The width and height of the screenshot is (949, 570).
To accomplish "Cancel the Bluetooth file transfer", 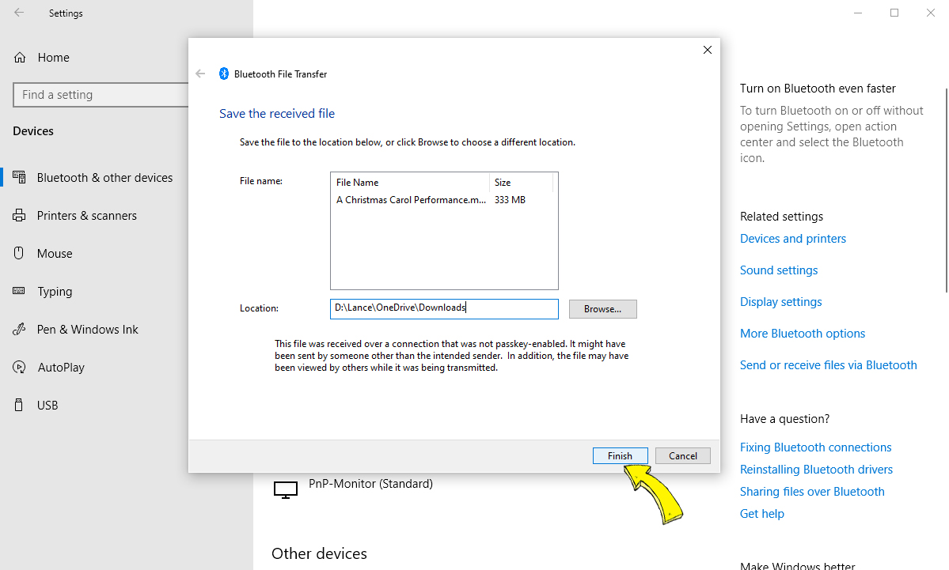I will coord(683,455).
